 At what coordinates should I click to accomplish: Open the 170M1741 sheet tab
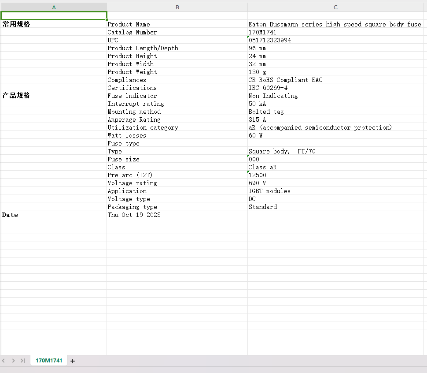49,361
